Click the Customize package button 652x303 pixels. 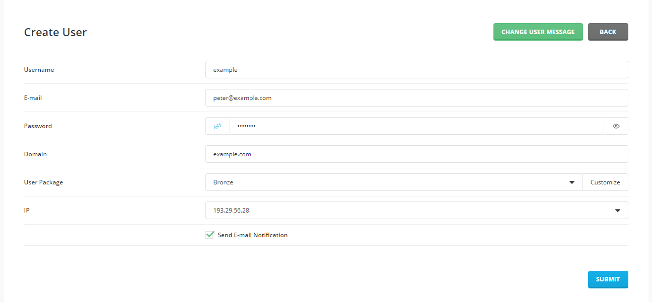[605, 182]
